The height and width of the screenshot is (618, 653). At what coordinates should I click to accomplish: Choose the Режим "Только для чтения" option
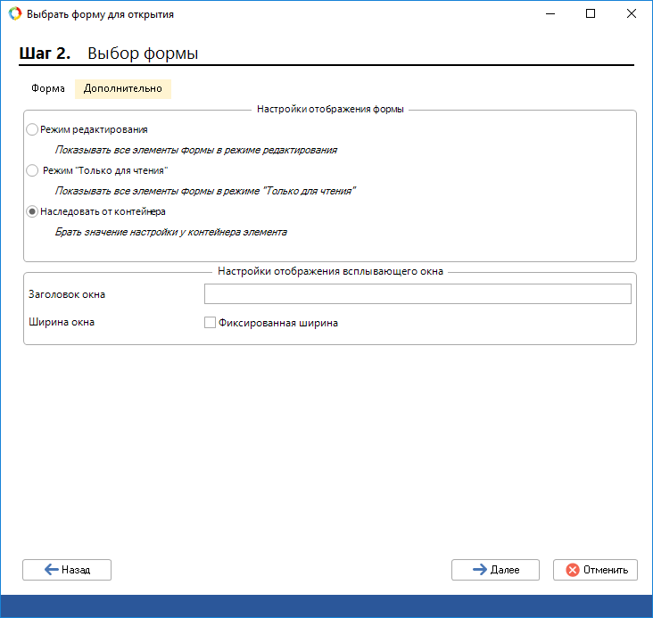click(33, 170)
